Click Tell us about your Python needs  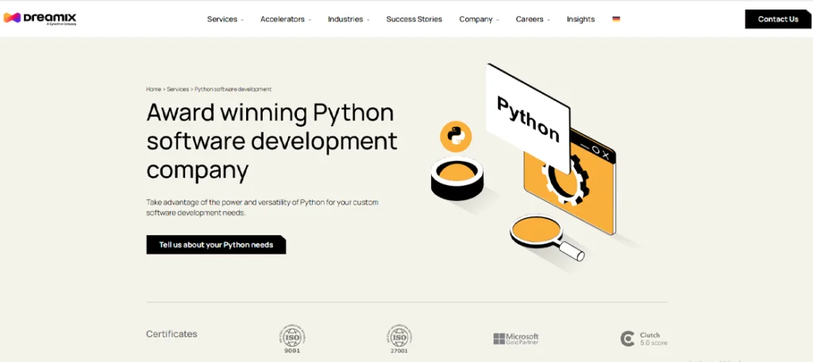216,245
